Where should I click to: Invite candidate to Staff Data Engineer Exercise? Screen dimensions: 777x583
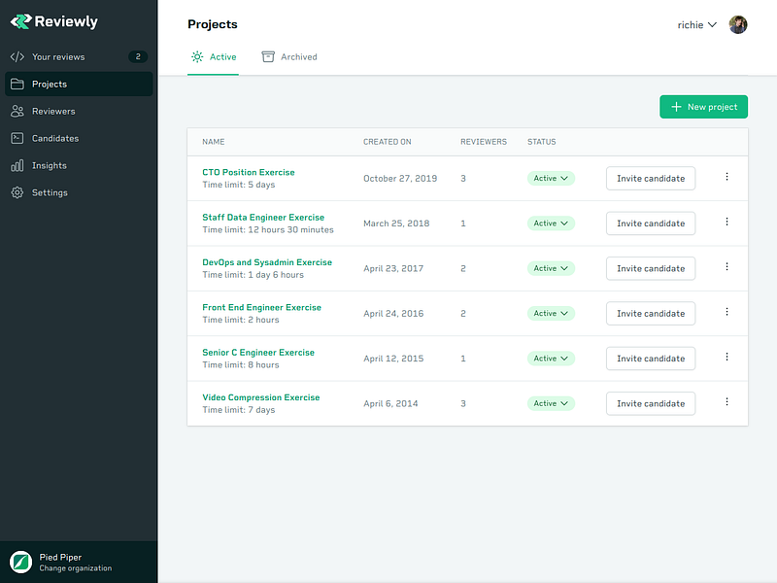click(651, 223)
